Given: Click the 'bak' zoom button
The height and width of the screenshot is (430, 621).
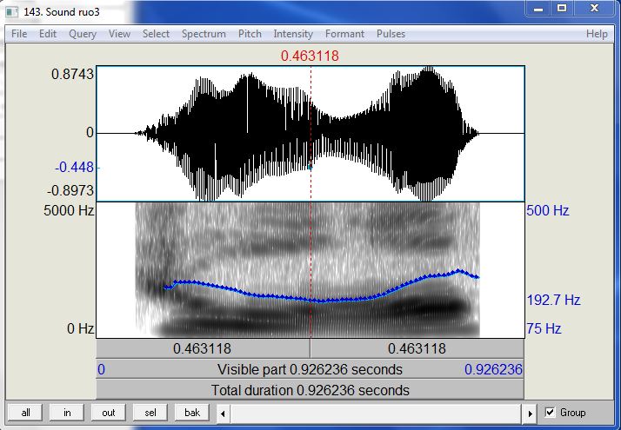Looking at the screenshot, I should pos(192,413).
